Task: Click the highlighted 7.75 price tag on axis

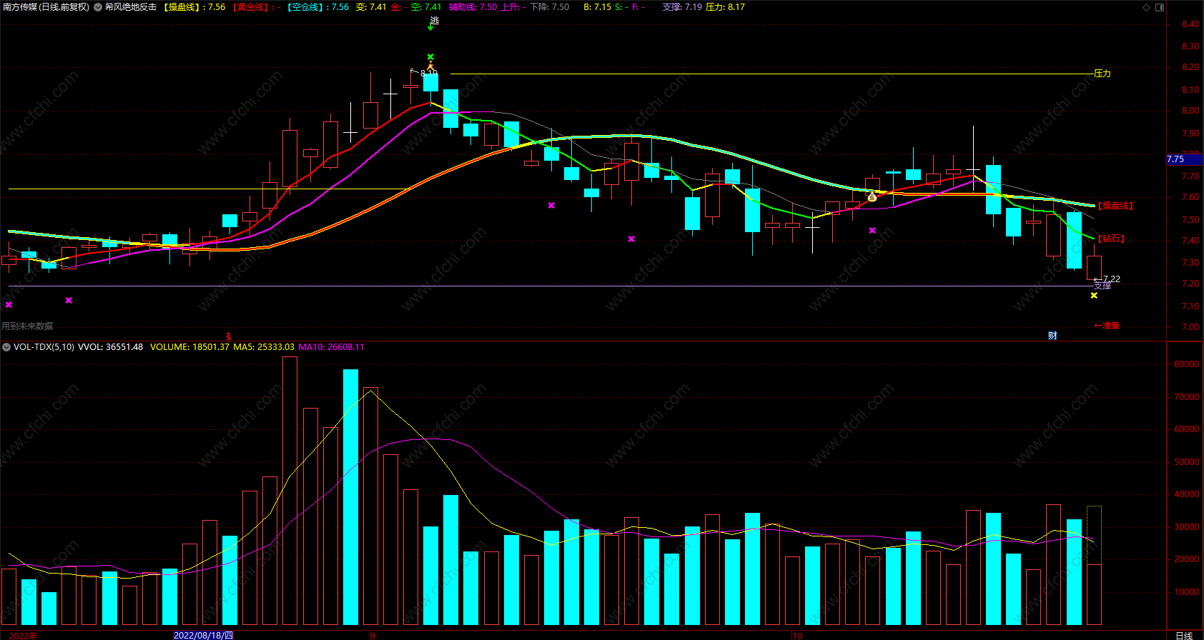Action: 1184,159
